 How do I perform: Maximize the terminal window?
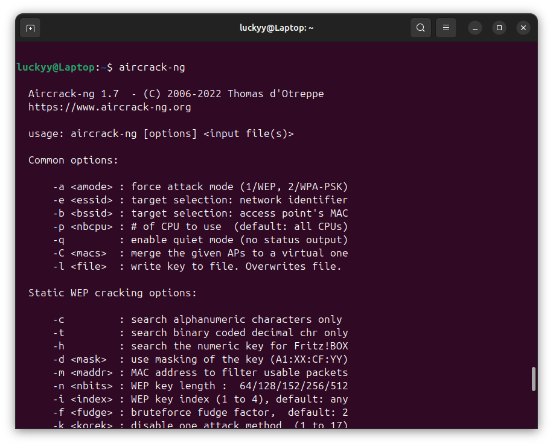coord(499,28)
